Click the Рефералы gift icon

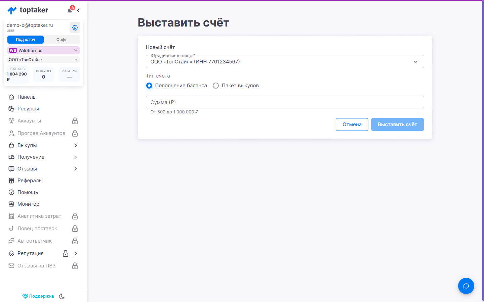[11, 181]
